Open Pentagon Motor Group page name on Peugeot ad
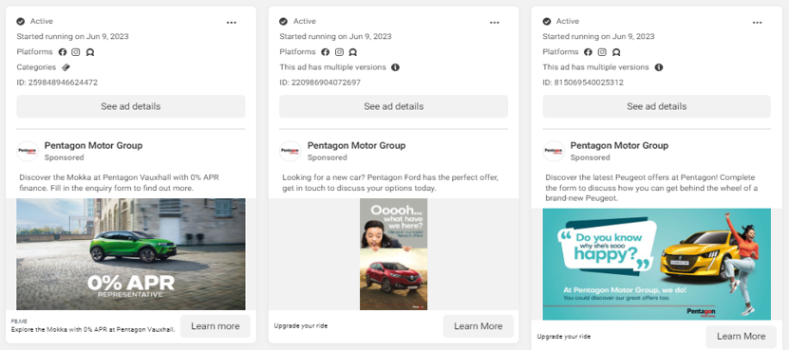 coord(619,145)
